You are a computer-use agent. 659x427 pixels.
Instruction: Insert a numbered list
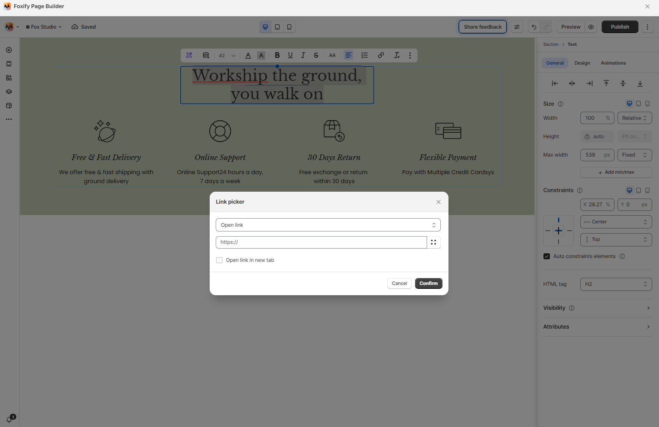(x=365, y=55)
